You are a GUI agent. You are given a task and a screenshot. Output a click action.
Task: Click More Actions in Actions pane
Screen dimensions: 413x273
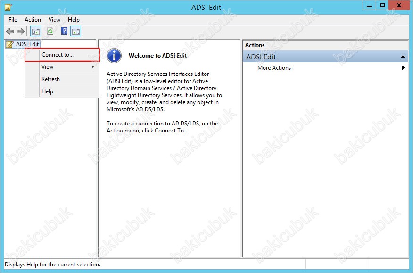tap(274, 68)
